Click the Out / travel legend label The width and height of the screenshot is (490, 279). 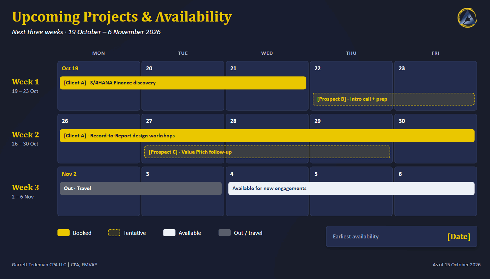(248, 233)
